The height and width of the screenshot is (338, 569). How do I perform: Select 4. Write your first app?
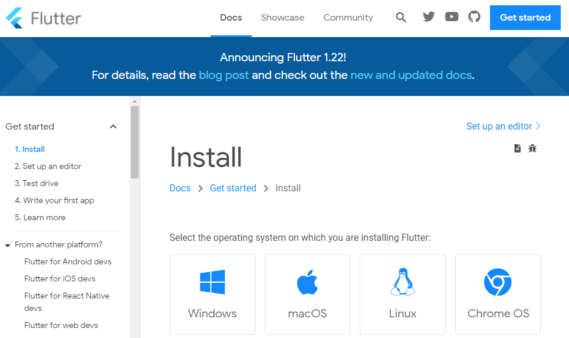[x=54, y=200]
